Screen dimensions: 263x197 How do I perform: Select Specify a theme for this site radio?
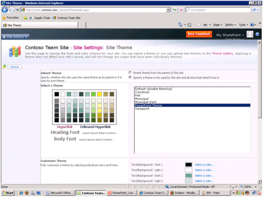[x=130, y=77]
